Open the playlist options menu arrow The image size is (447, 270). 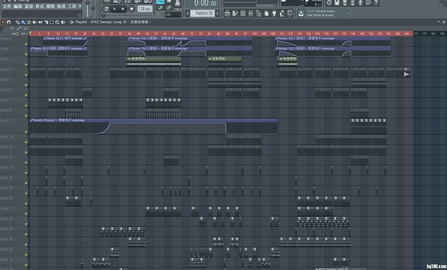click(x=3, y=22)
